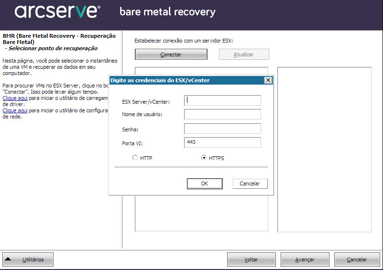Click the 'bare metal recovery' header text
Image resolution: width=383 pixels, height=270 pixels.
click(x=167, y=12)
